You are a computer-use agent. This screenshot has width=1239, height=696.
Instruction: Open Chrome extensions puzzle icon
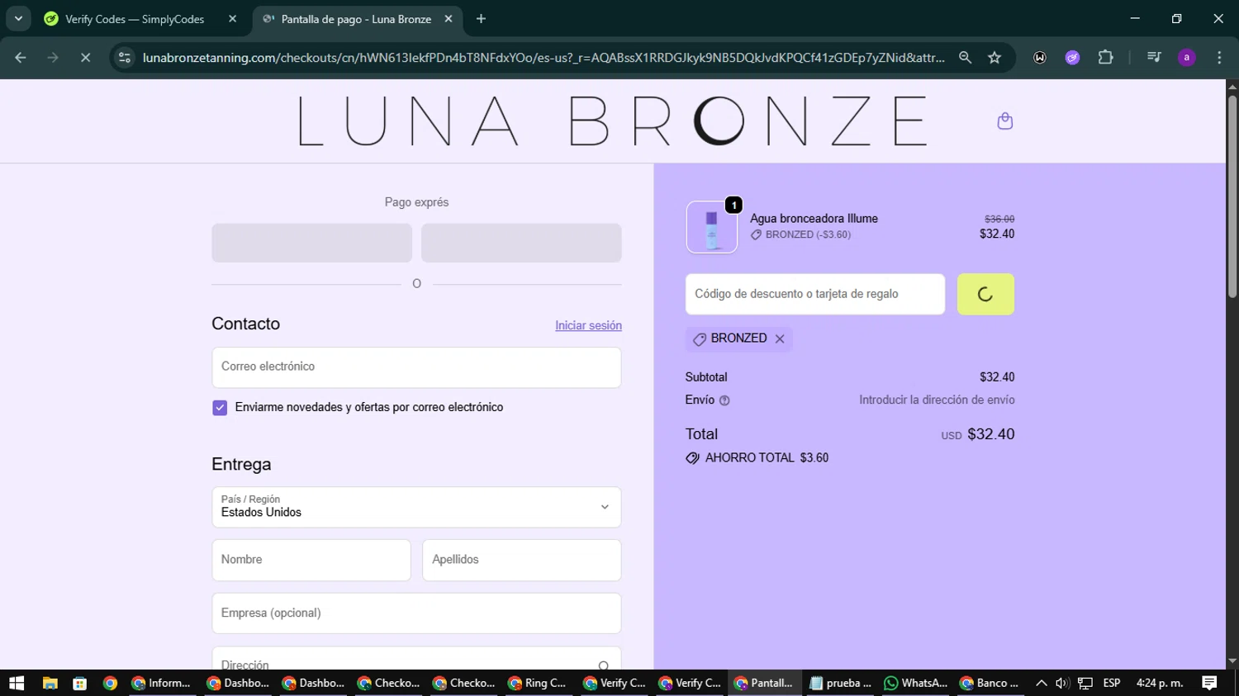1105,57
